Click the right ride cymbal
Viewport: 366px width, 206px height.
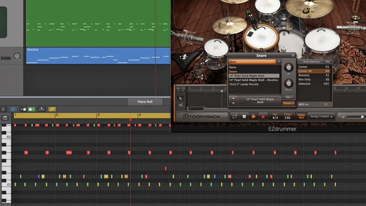(309, 8)
